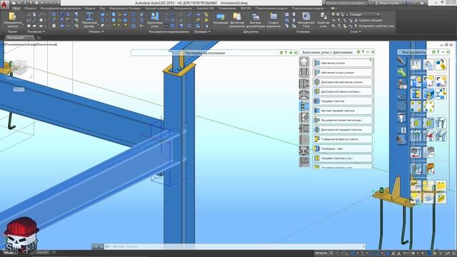The width and height of the screenshot is (457, 257).
Task: Click Make current (Сделать текущим) layer button
Action: pos(368,20)
